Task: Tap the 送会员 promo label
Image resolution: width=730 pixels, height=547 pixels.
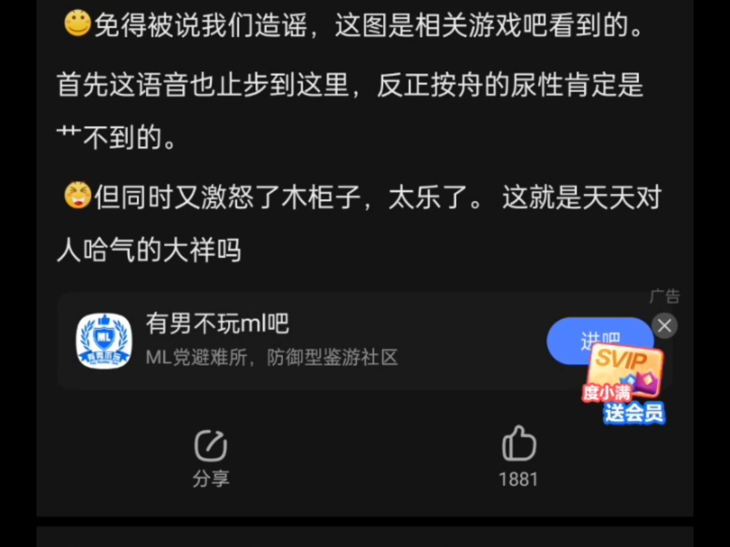Action: (x=634, y=413)
